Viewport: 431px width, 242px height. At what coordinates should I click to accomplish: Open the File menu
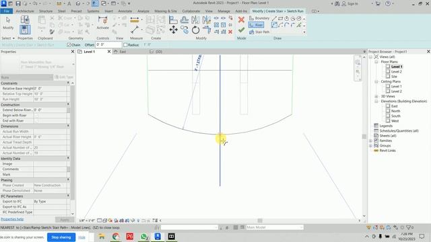(7, 11)
